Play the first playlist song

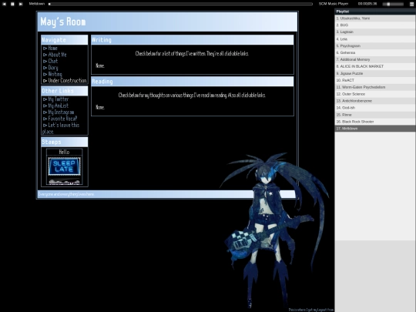pyautogui.click(x=375, y=18)
